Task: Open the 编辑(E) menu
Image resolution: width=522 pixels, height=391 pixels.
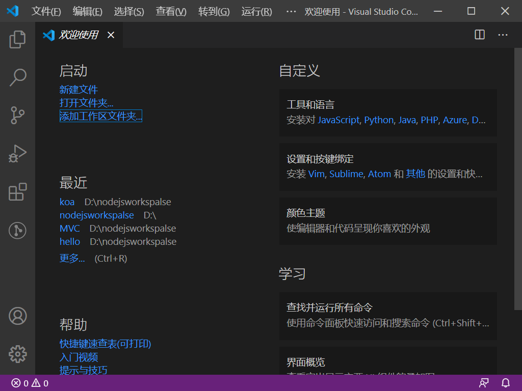Action: (87, 12)
